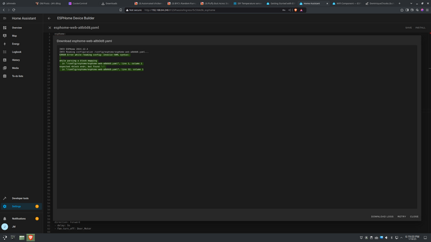This screenshot has width=431, height=242.
Task: Install the esphome-web-a8b0d8 configuration
Action: (x=420, y=28)
